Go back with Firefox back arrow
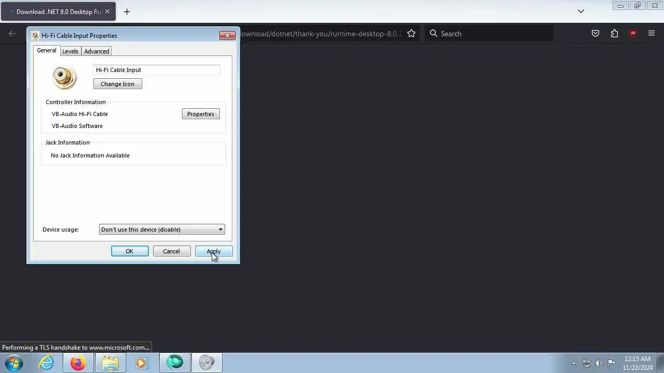The image size is (664, 373). pyautogui.click(x=12, y=34)
